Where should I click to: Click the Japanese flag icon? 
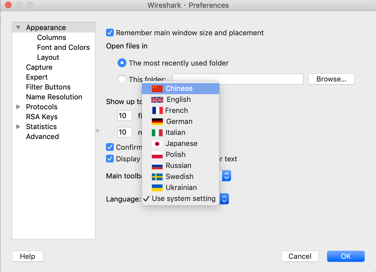(157, 144)
